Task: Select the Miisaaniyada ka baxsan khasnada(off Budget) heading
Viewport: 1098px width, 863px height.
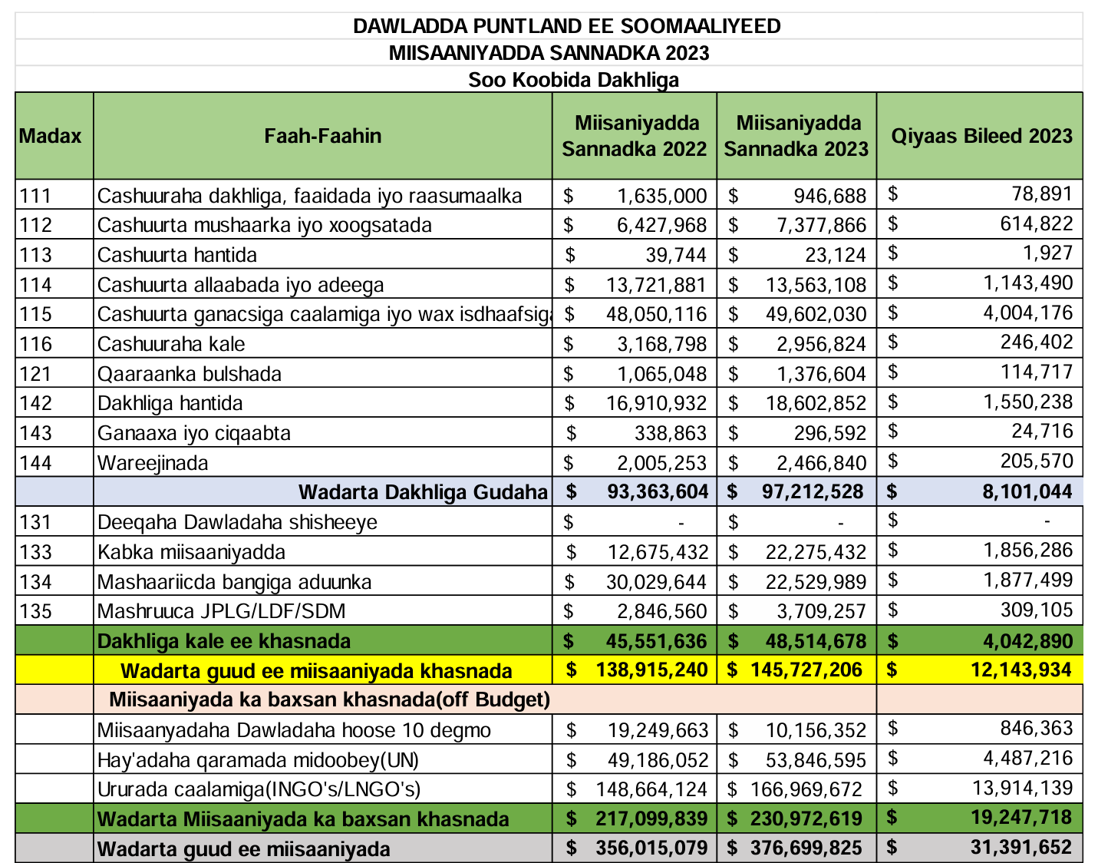Action: tap(330, 699)
